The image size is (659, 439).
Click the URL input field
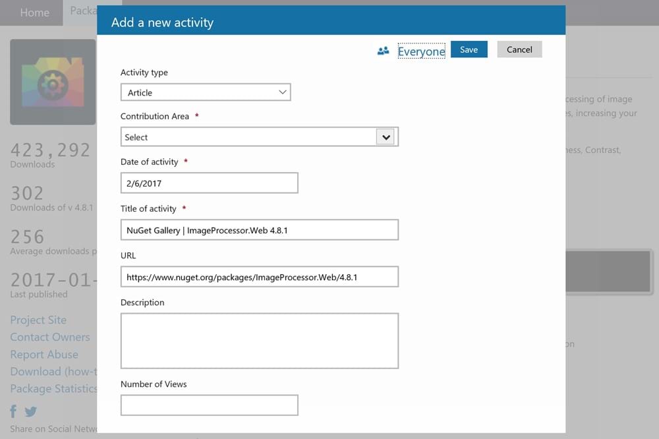(259, 277)
